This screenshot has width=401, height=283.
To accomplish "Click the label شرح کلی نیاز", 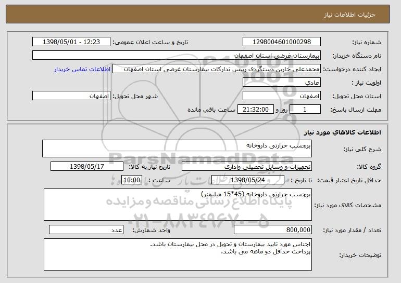I will tap(362, 150).
